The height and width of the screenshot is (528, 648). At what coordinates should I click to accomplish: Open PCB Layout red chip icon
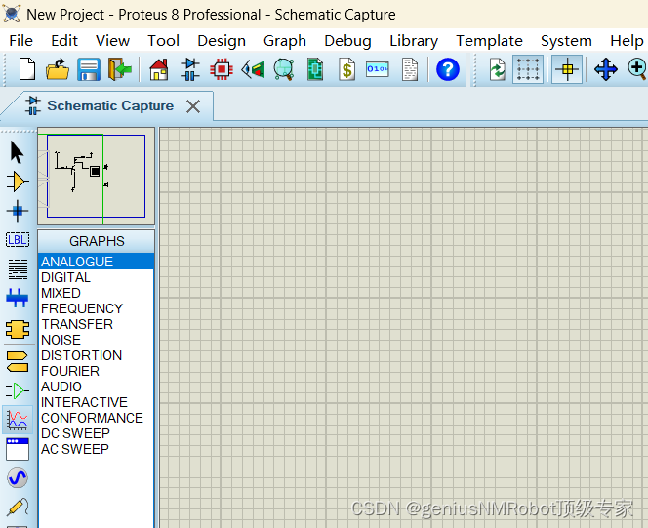pos(222,69)
